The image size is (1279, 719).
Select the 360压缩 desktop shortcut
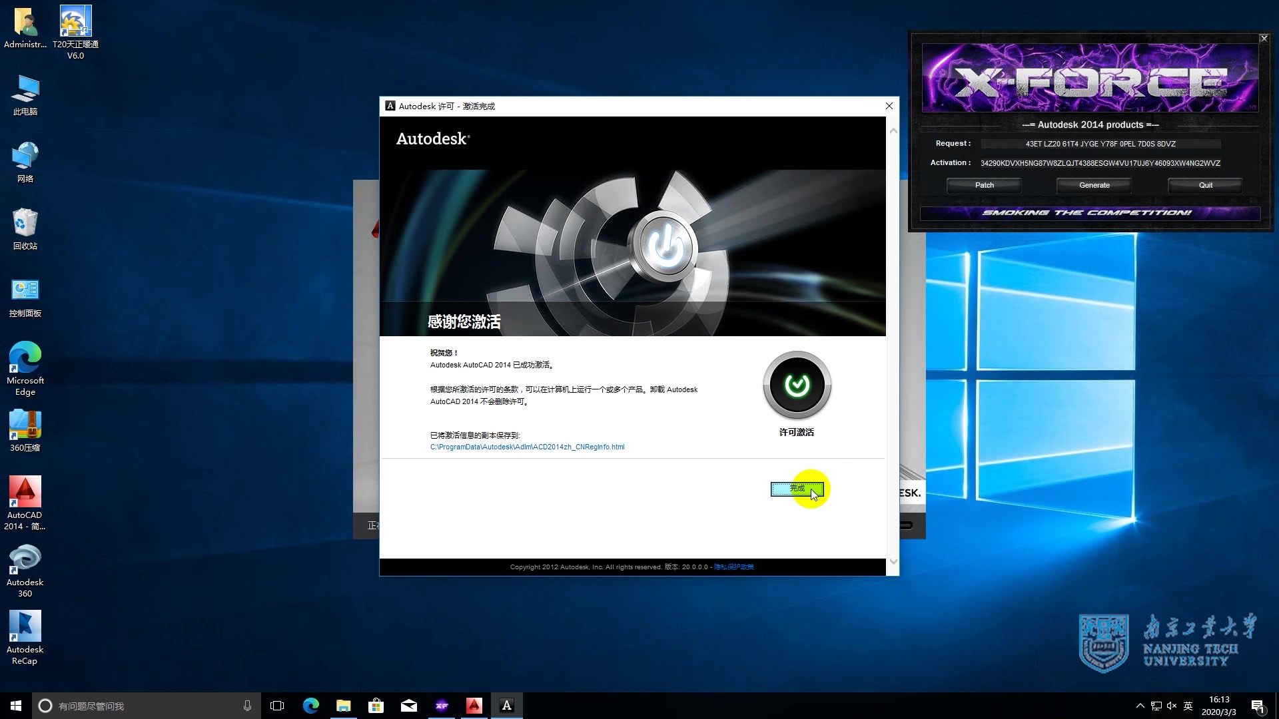pos(25,431)
